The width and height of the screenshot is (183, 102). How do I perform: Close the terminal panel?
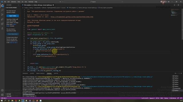(x=181, y=73)
